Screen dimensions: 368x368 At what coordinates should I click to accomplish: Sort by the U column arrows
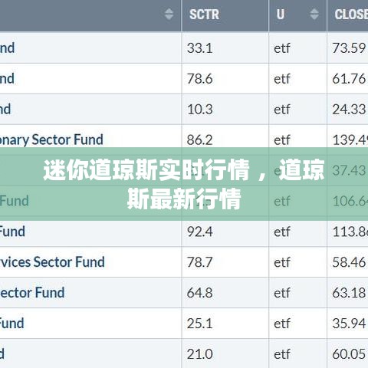click(x=314, y=14)
